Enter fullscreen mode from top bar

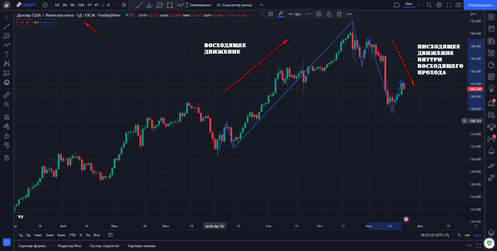[449, 5]
